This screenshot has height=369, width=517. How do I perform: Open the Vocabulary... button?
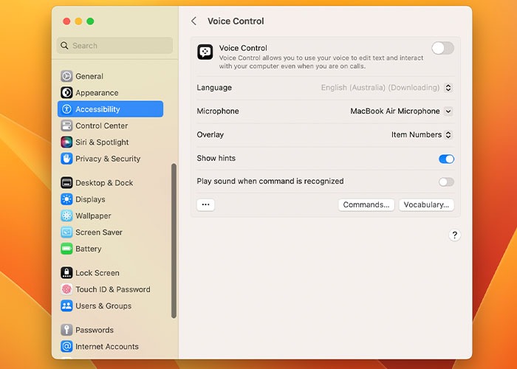tap(426, 204)
